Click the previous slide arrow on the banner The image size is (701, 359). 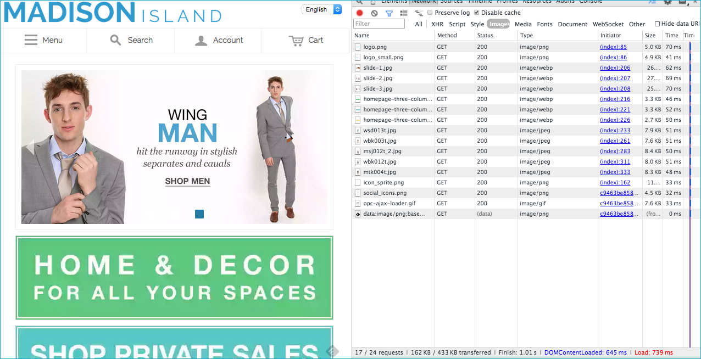tap(30, 147)
